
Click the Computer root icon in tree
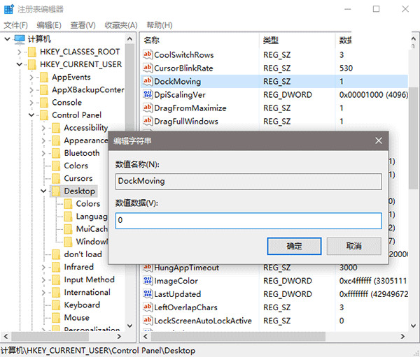[x=19, y=38]
